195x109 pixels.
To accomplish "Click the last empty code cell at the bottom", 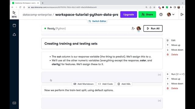I will pos(102,103).
